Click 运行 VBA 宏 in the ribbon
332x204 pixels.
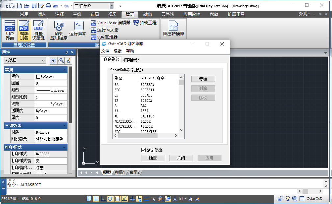(x=105, y=30)
